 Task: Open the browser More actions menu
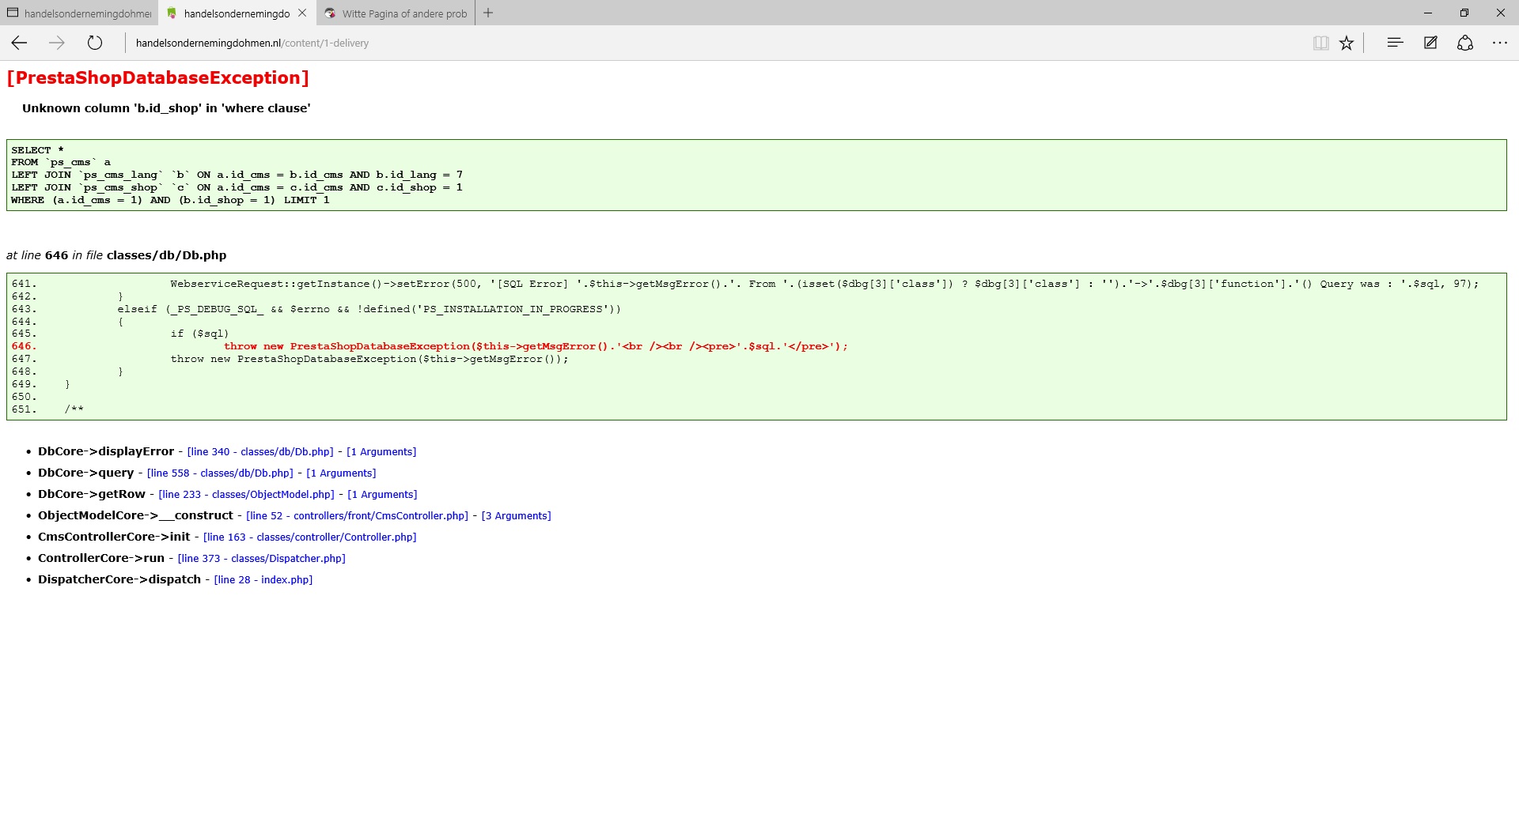tap(1500, 43)
